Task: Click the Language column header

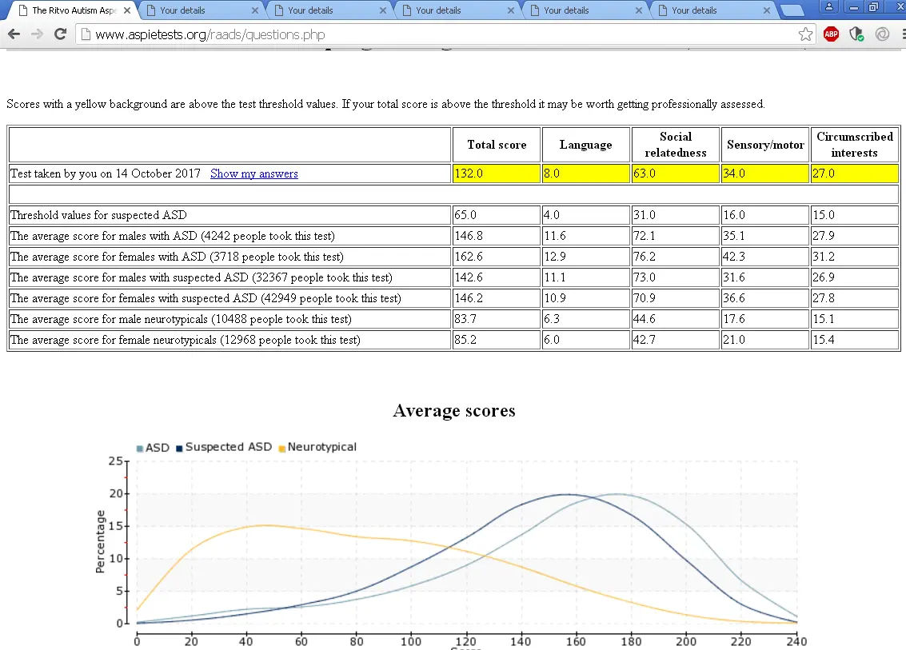Action: [586, 145]
